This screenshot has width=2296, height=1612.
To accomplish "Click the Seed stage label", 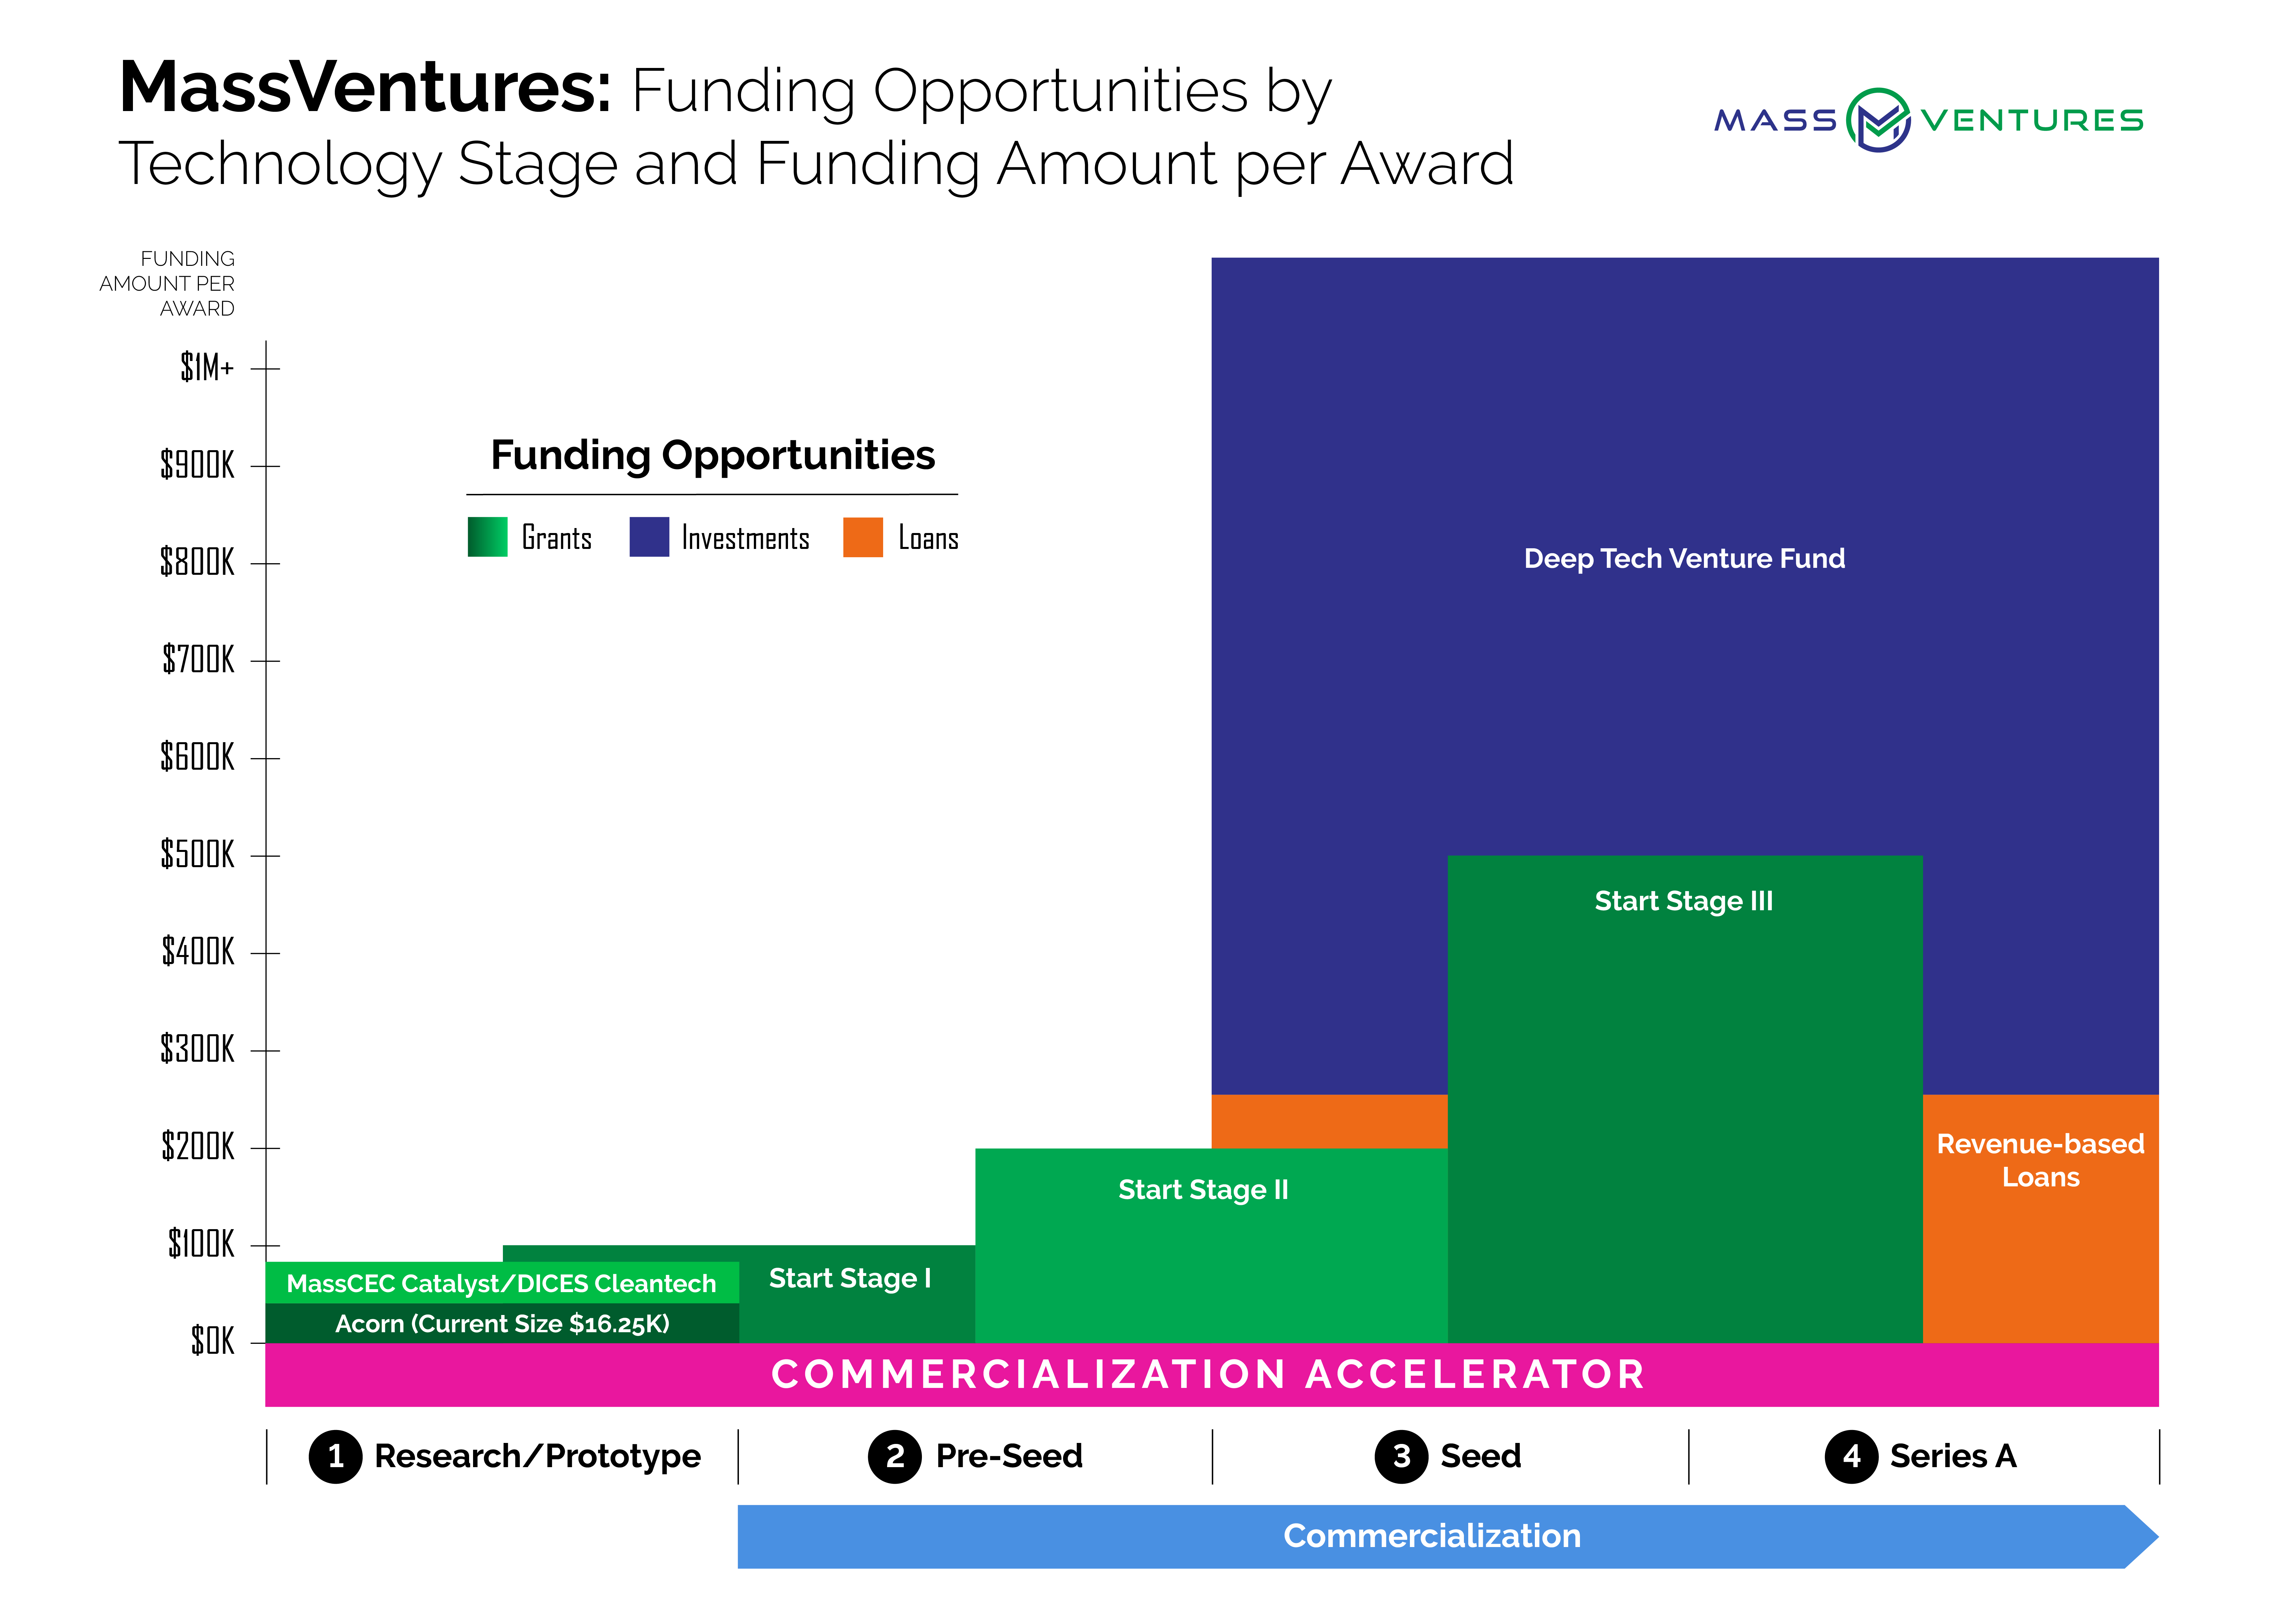I will click(1481, 1456).
